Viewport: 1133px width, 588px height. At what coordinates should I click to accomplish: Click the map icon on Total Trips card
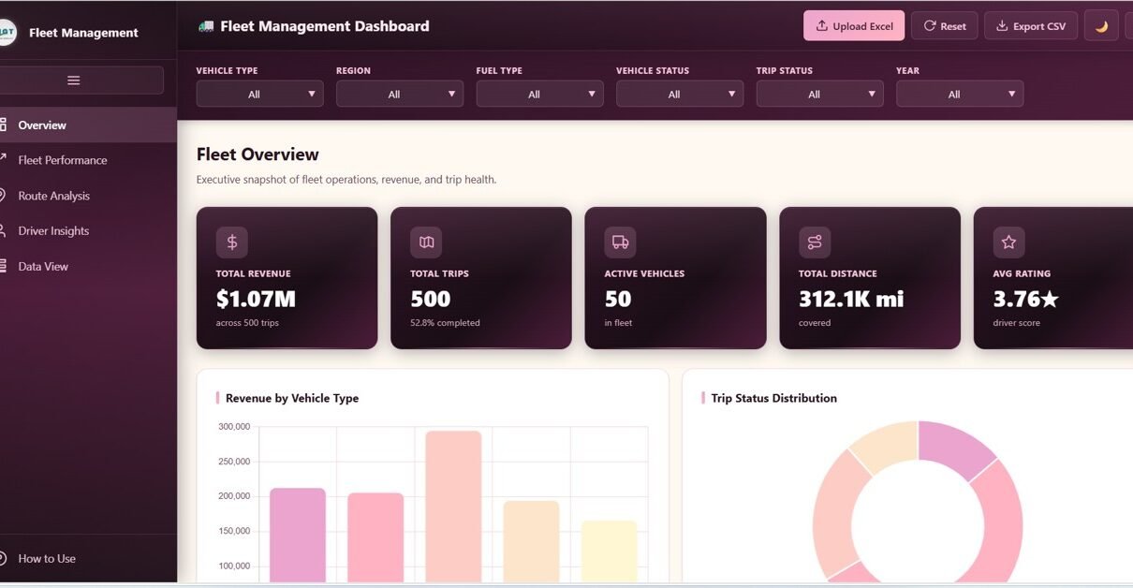426,243
